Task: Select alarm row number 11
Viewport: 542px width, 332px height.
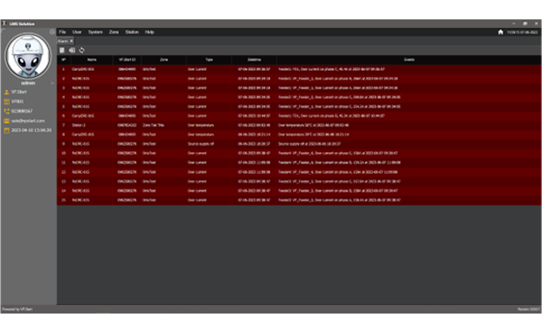Action: pyautogui.click(x=299, y=163)
